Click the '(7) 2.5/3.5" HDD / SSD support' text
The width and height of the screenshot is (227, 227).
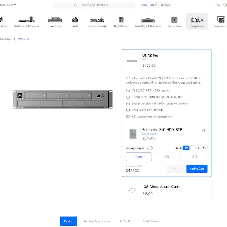150,90
